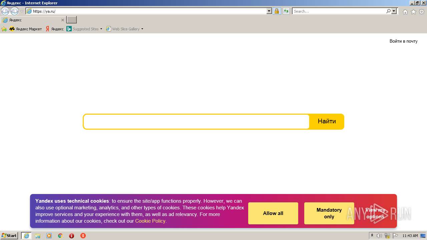Image resolution: width=427 pixels, height=240 pixels.
Task: Open the Cookie Policy link
Action: (150, 221)
